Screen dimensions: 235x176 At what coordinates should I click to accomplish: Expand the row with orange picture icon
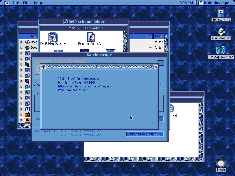[x=21, y=115]
